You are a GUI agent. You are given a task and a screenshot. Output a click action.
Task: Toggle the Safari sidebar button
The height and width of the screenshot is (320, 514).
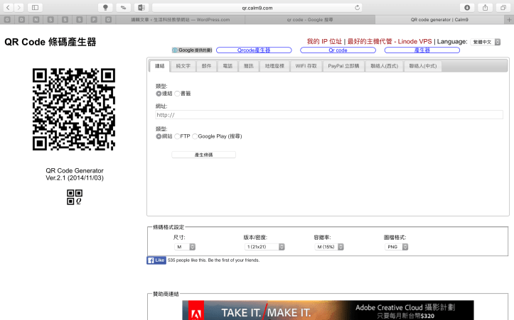pos(35,7)
